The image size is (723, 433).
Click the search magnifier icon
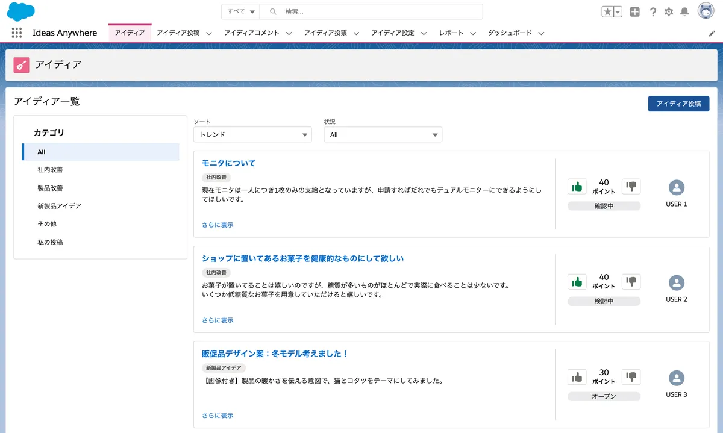tap(273, 12)
